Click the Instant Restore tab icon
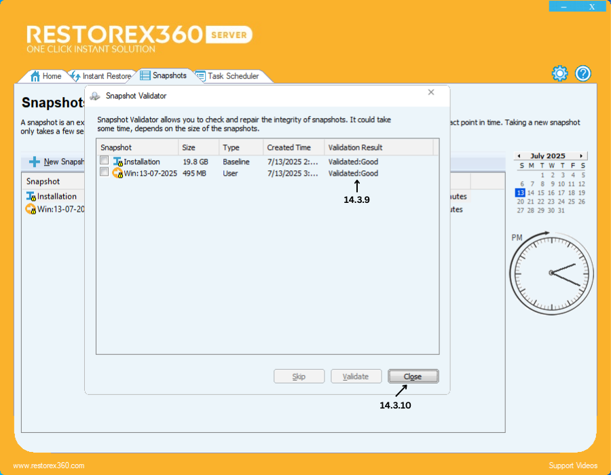The height and width of the screenshot is (475, 611). click(75, 76)
